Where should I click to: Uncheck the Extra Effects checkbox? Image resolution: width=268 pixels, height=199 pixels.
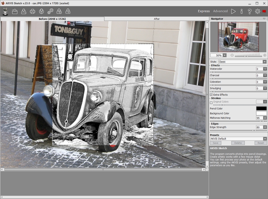(211, 95)
